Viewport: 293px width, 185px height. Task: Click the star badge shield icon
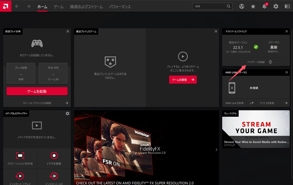(110, 62)
